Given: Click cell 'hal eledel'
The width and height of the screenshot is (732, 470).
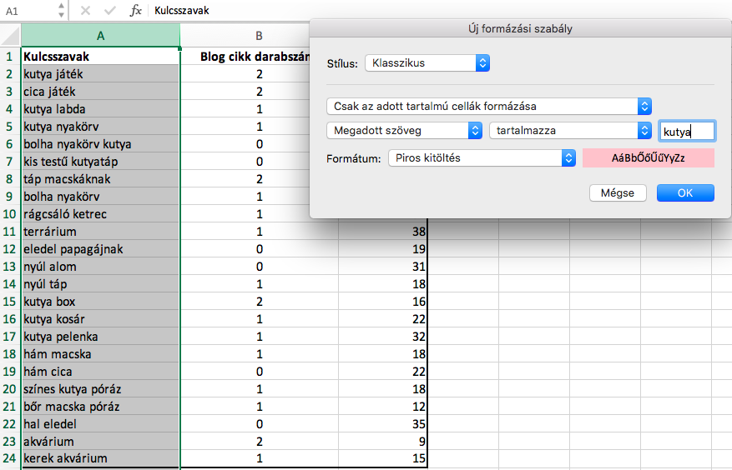Looking at the screenshot, I should click(100, 424).
